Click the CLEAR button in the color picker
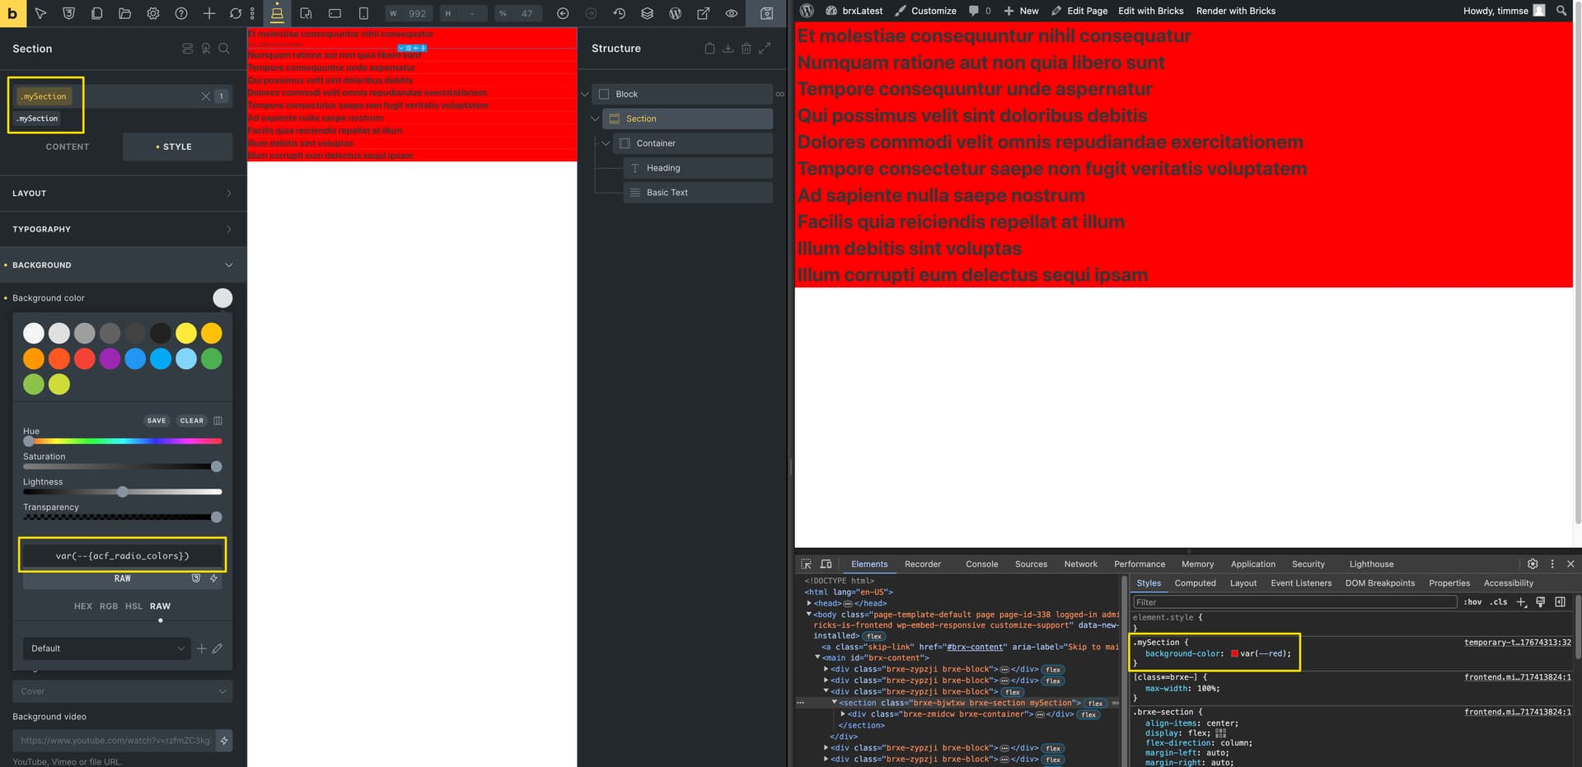 click(x=192, y=420)
